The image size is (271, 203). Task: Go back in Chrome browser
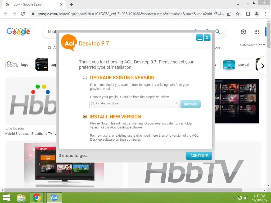[6, 14]
